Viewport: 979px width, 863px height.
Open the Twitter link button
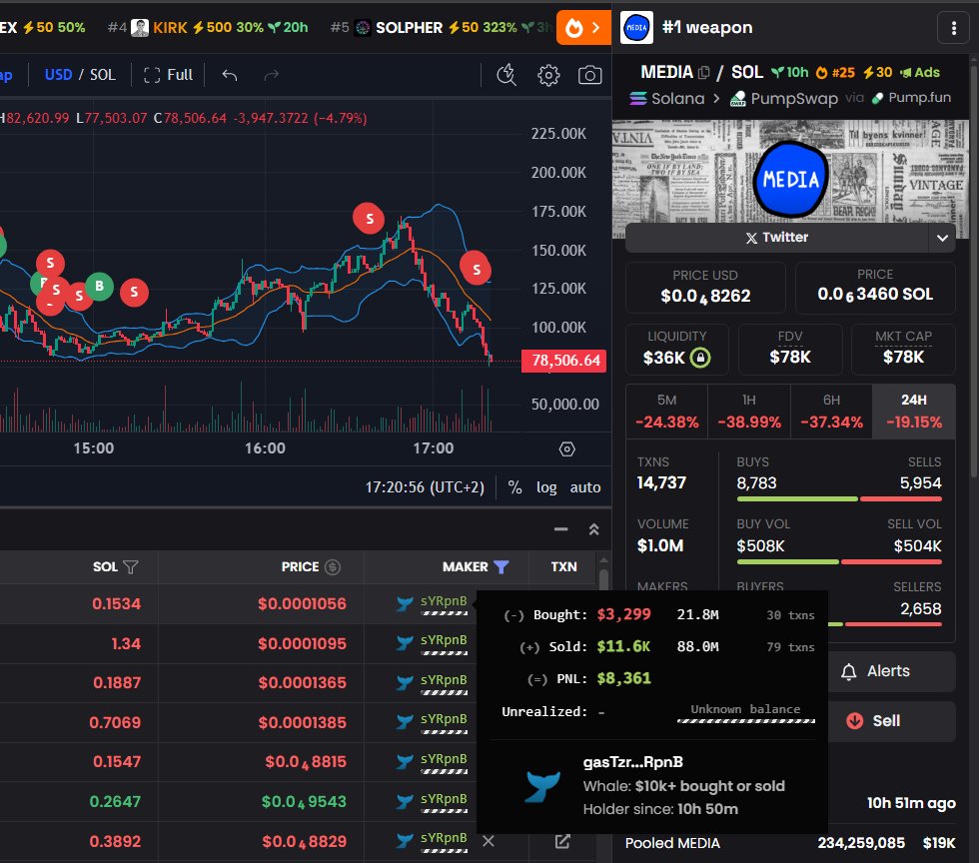[777, 238]
